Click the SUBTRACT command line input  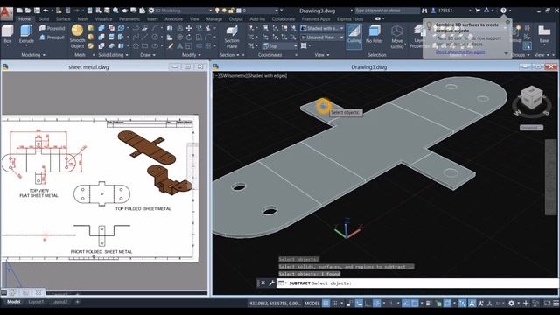tap(418, 283)
